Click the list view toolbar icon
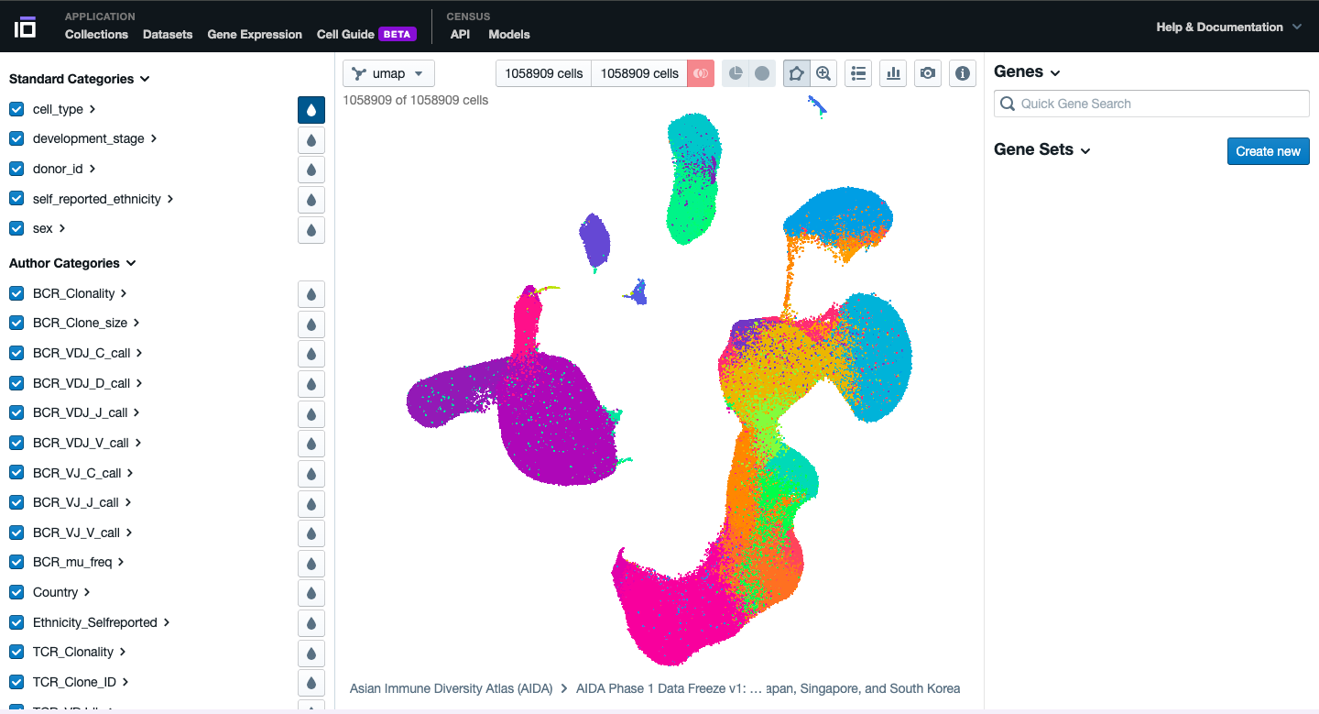The image size is (1319, 714). [857, 73]
